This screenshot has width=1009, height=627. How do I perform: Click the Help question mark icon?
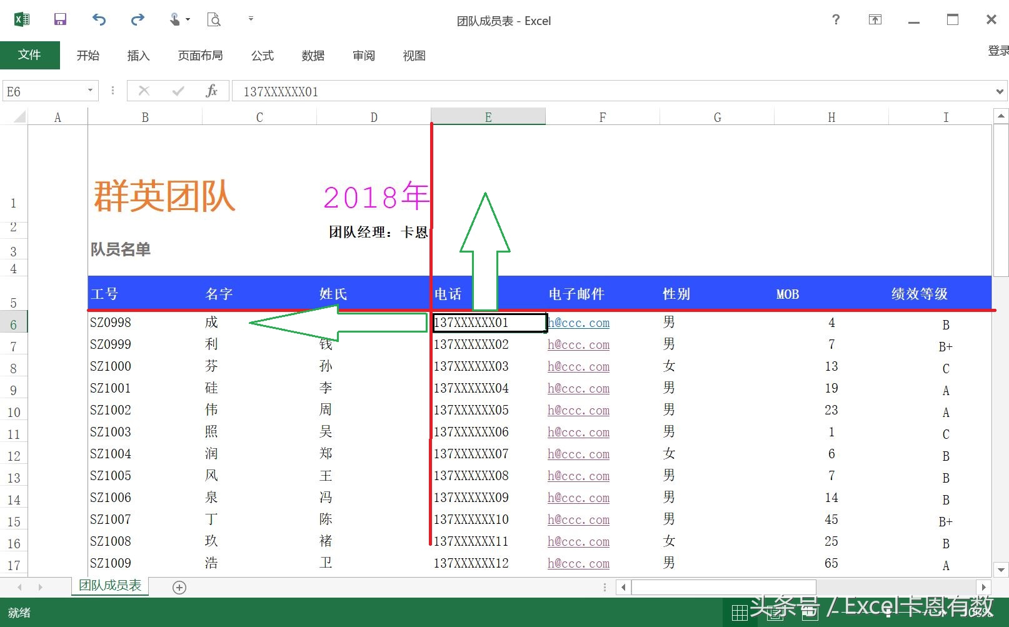tap(835, 19)
